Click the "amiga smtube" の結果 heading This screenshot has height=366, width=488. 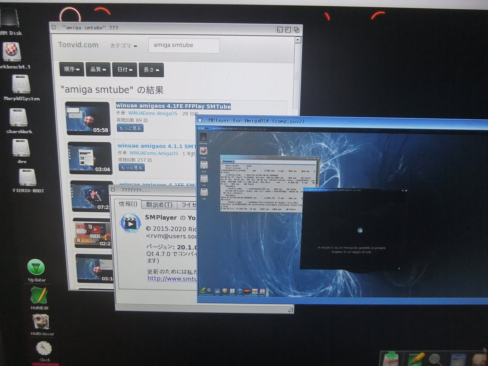click(x=112, y=90)
